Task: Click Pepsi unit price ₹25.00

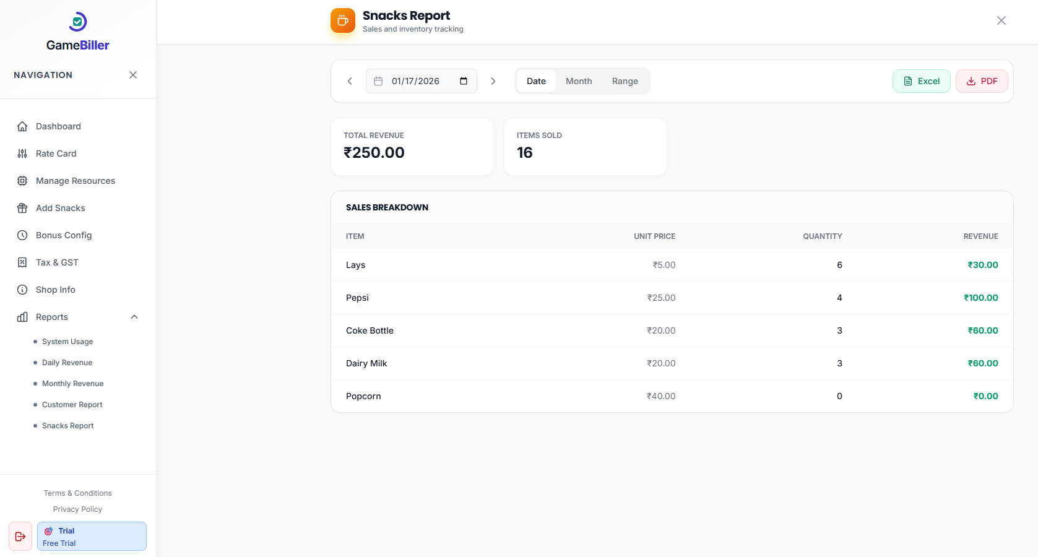Action: (x=662, y=298)
